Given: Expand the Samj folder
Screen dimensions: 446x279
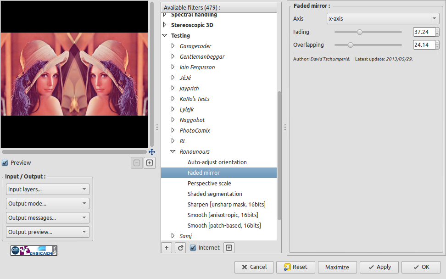Looking at the screenshot, I should (x=173, y=236).
